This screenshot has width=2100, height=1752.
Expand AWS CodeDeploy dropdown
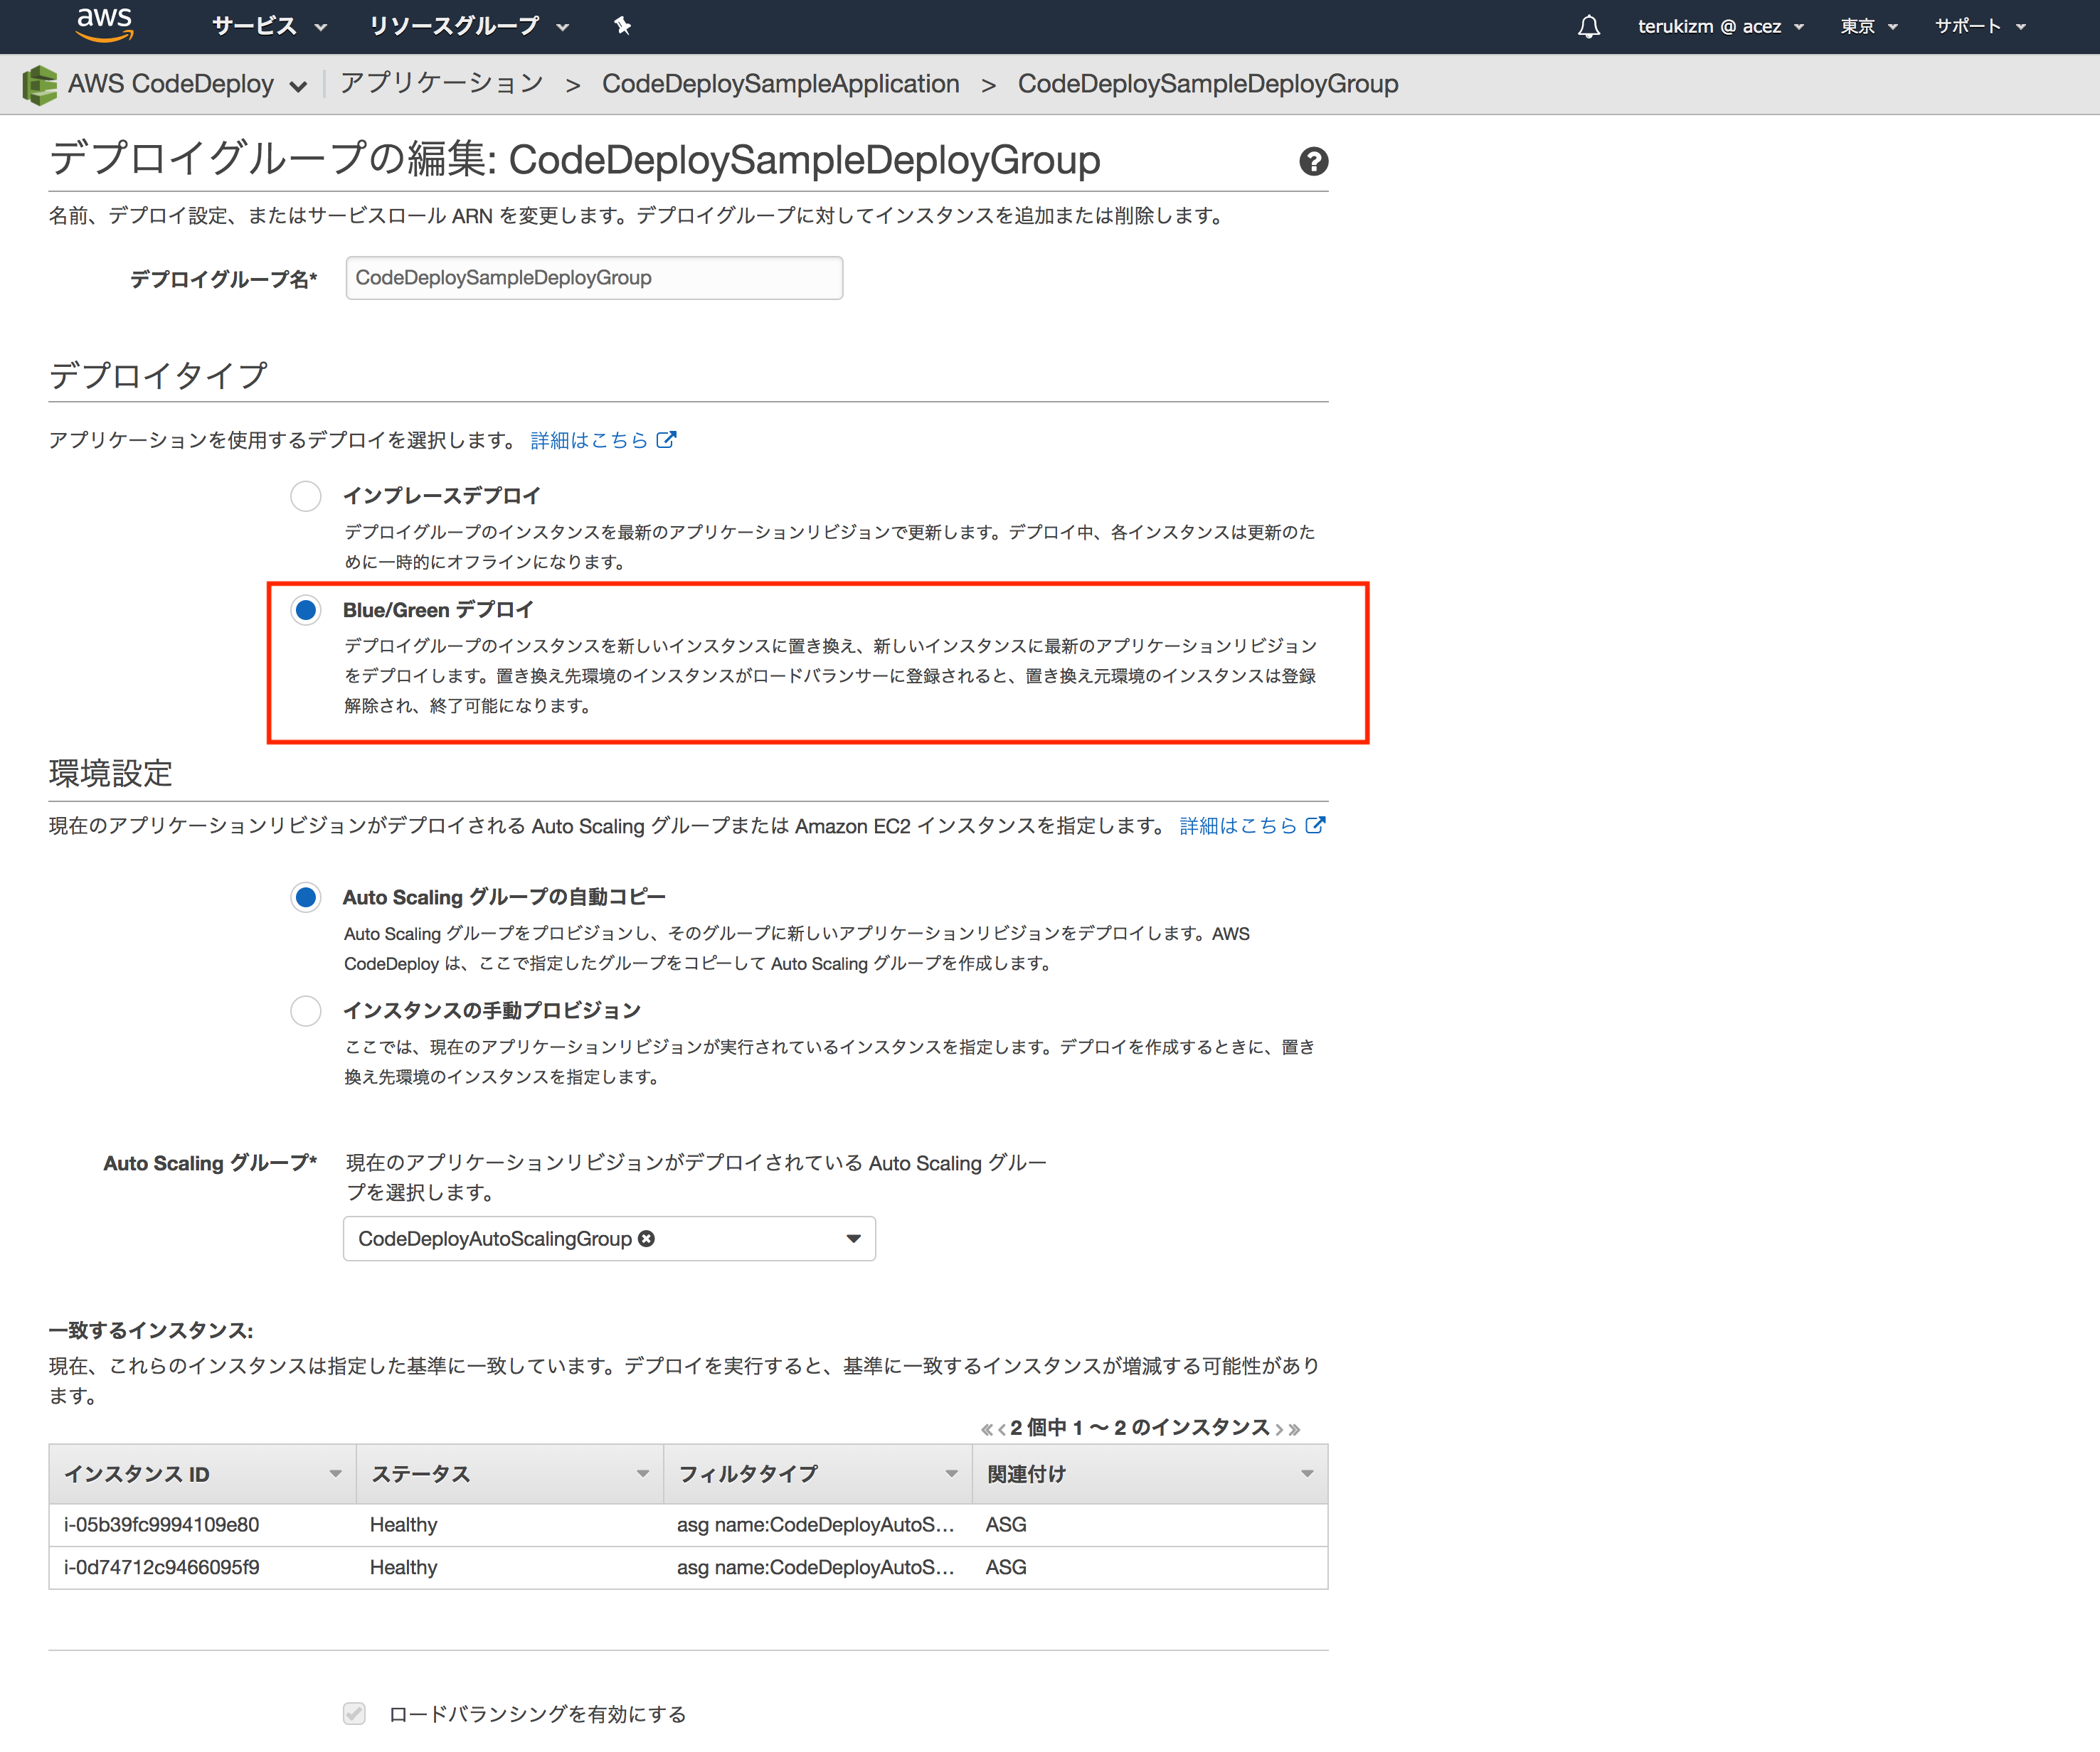(298, 86)
